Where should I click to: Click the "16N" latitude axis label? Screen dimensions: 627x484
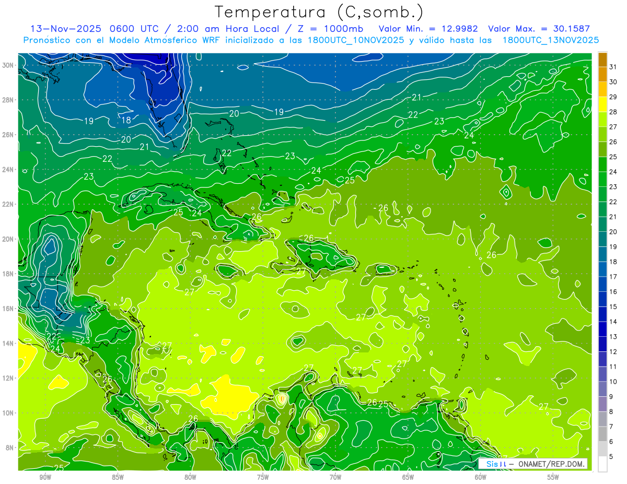pos(8,309)
